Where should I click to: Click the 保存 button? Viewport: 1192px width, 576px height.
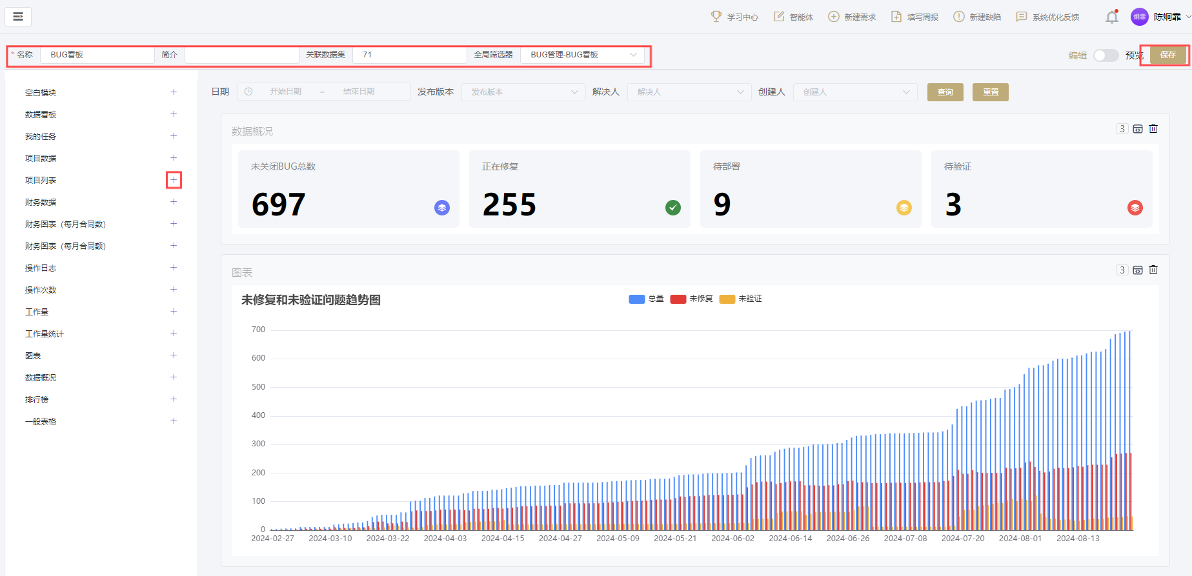[x=1168, y=55]
